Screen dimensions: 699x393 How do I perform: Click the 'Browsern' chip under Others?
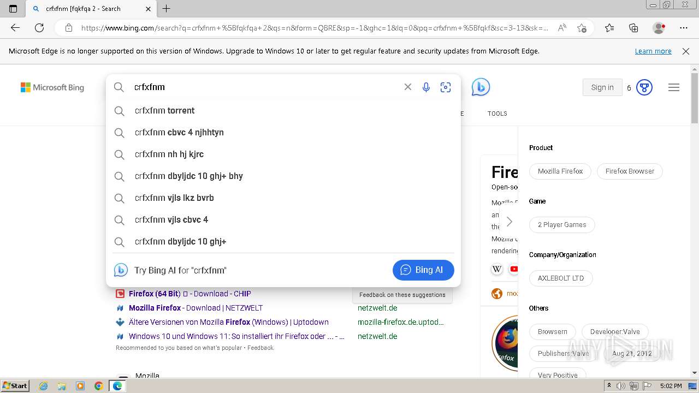[x=553, y=332]
